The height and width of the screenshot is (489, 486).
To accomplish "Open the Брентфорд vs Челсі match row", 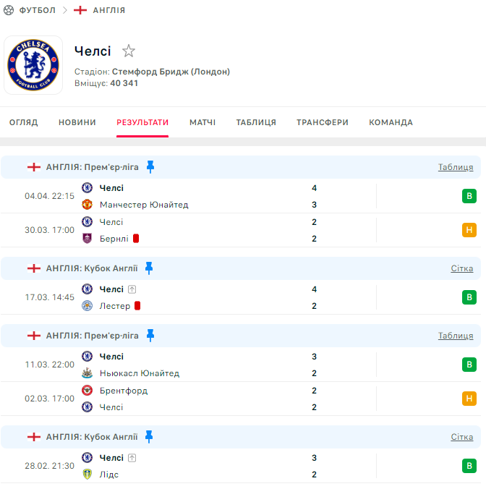I will click(217, 399).
